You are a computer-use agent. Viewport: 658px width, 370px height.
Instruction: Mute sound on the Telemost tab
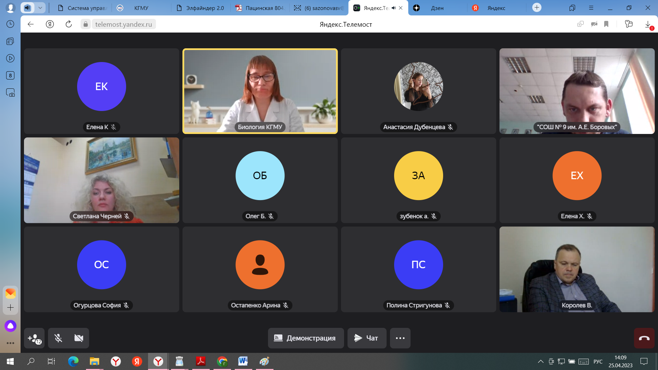[x=393, y=8]
